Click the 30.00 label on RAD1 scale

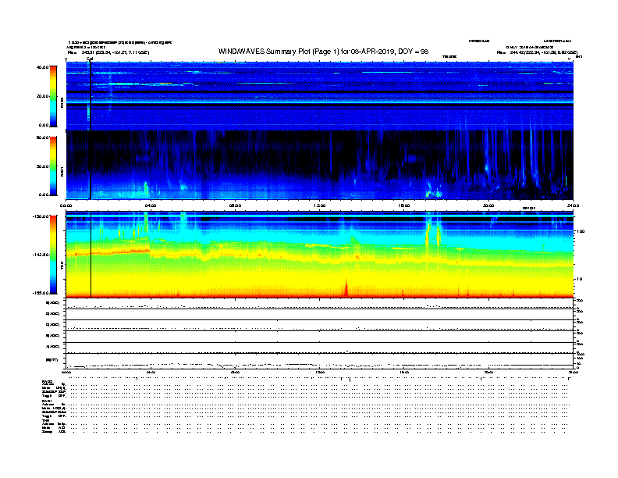42,166
